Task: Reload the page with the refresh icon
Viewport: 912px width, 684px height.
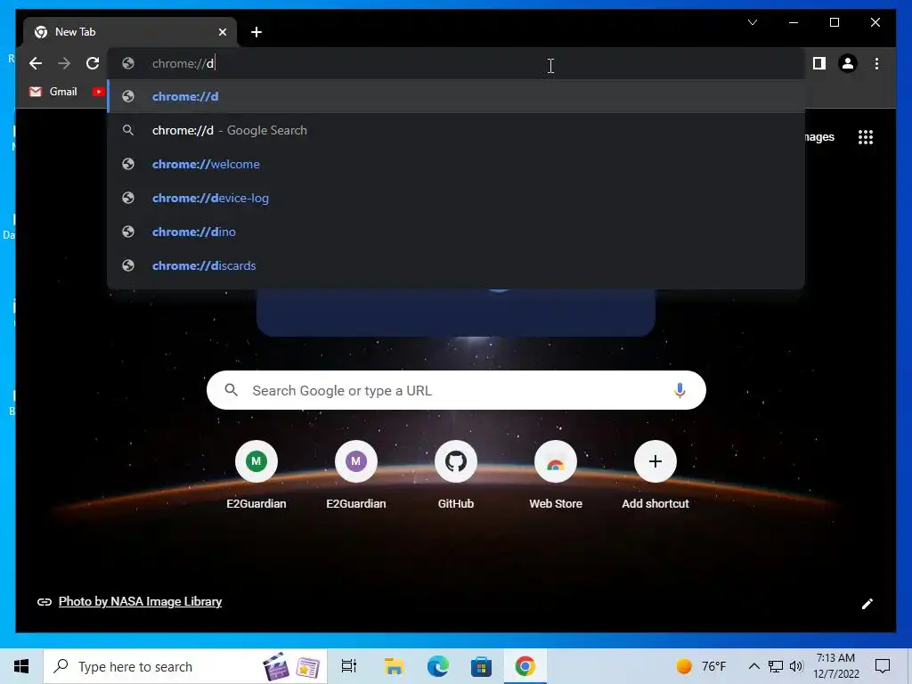Action: (x=93, y=63)
